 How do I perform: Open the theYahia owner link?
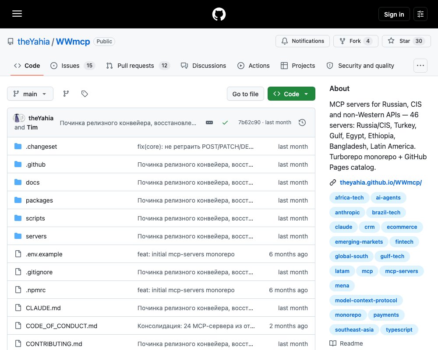pyautogui.click(x=34, y=41)
